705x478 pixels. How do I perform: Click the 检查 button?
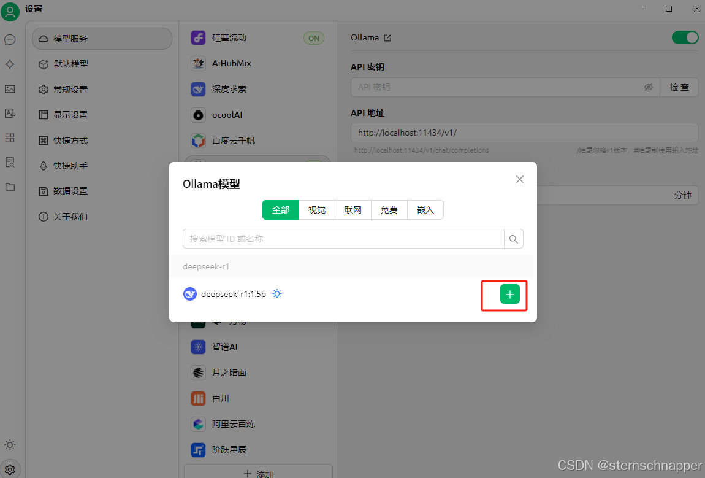click(679, 87)
